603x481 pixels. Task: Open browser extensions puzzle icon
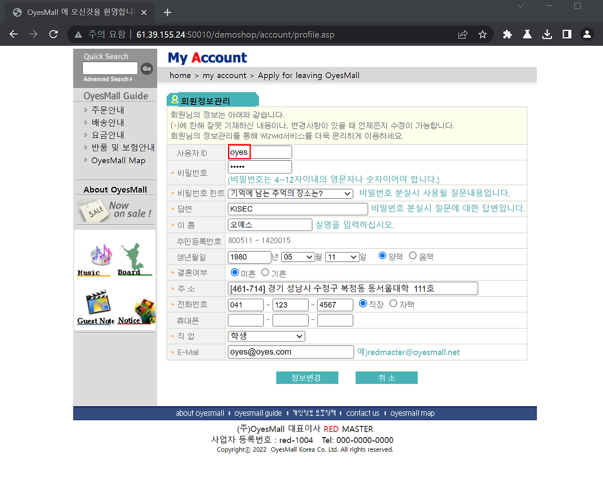507,34
